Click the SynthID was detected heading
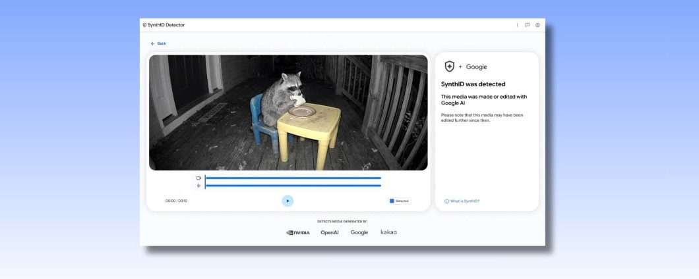The width and height of the screenshot is (699, 279). (473, 84)
